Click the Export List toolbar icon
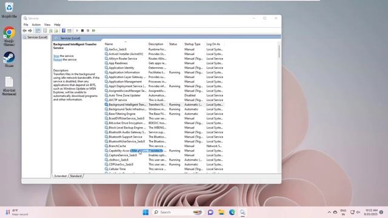Screen dimensions: 388x218 point(56,31)
